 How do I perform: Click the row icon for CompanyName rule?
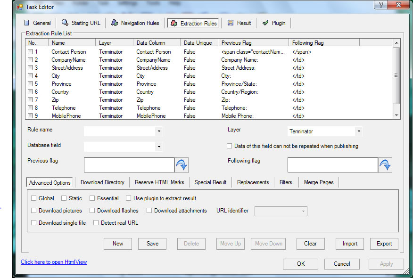[x=30, y=60]
